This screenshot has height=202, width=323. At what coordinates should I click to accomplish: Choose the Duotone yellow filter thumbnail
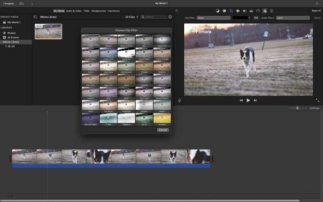coord(162,119)
